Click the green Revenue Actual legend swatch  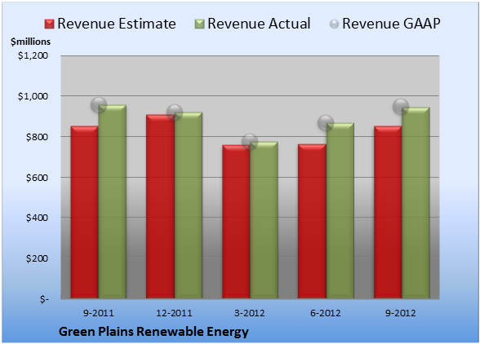click(x=199, y=24)
